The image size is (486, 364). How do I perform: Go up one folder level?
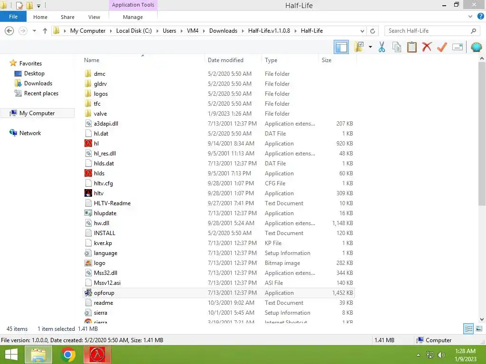tap(45, 31)
